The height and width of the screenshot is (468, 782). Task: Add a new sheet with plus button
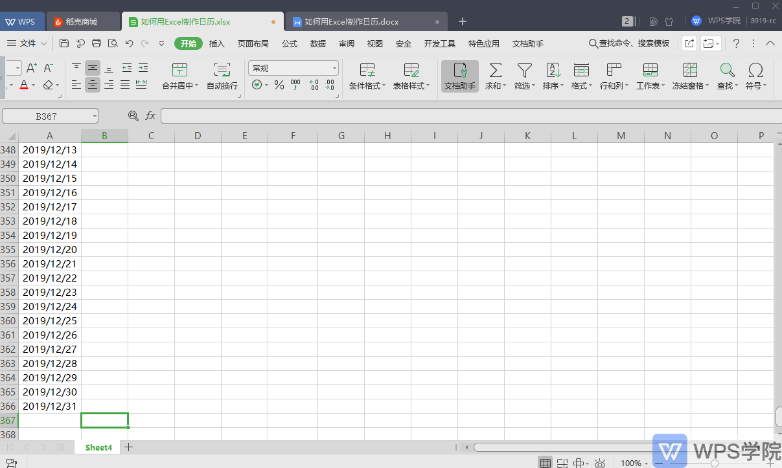128,447
